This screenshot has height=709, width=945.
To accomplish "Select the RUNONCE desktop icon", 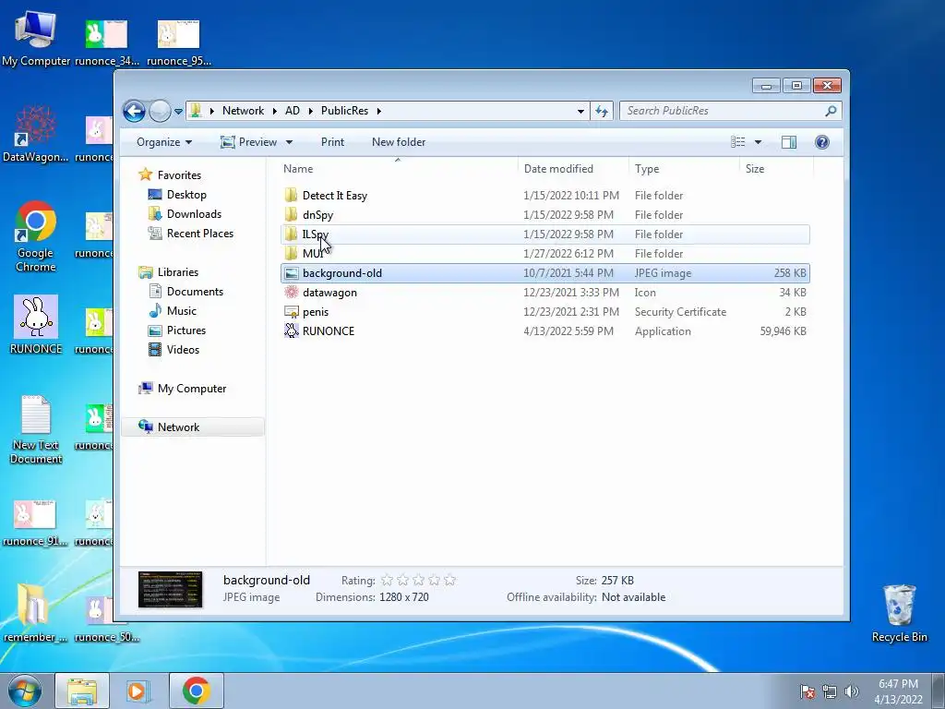I will tap(36, 324).
